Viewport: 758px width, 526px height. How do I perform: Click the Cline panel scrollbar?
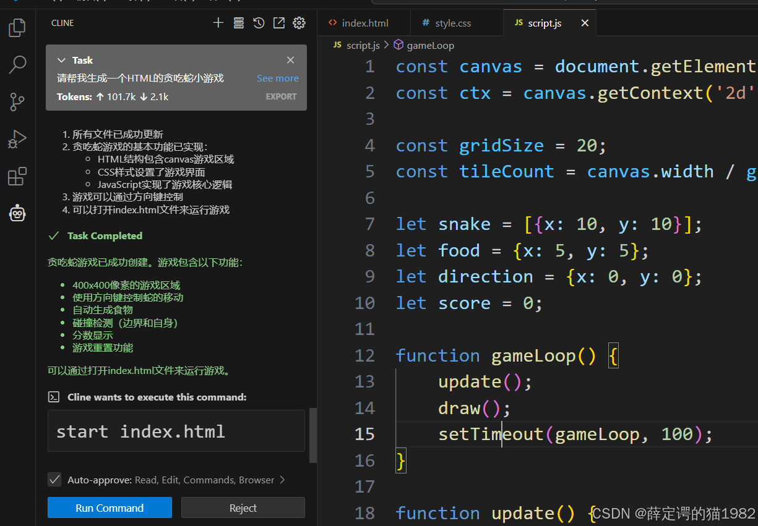pyautogui.click(x=313, y=435)
